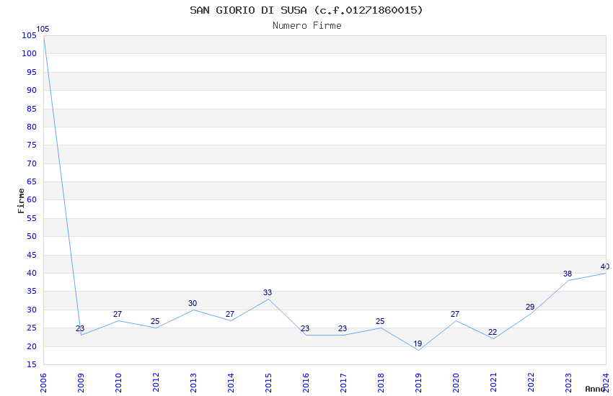This screenshot has width=613, height=396.
Task: Click the horizontal axis title Anno
Action: (x=596, y=389)
